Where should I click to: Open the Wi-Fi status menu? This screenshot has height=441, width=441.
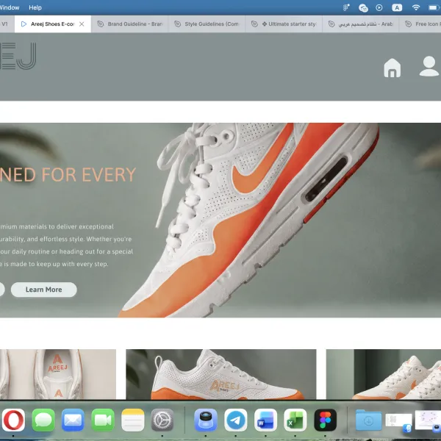click(416, 7)
